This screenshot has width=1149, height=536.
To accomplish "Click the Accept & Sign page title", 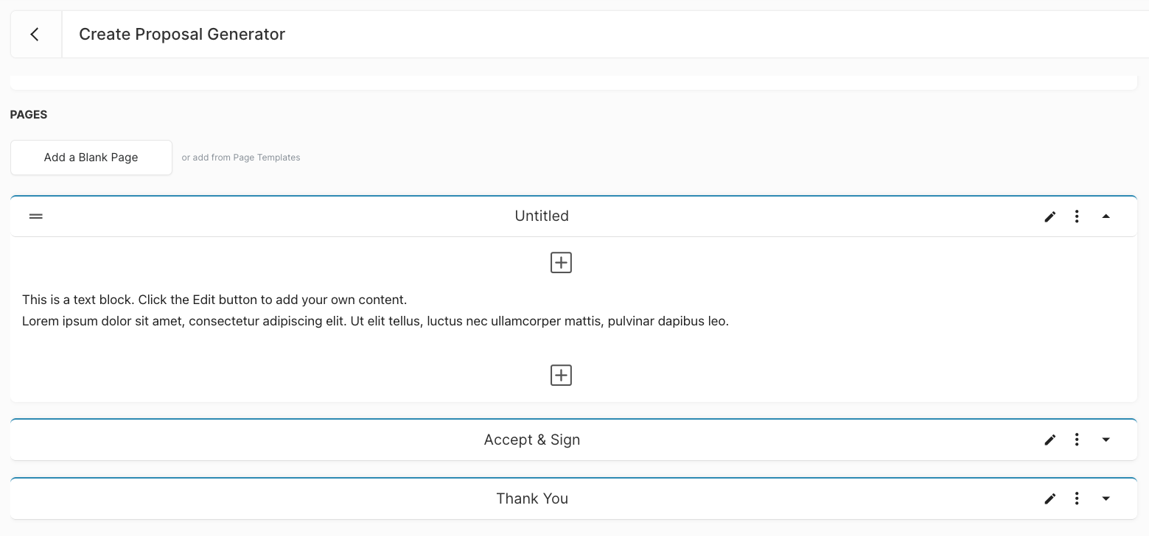I will tap(532, 440).
